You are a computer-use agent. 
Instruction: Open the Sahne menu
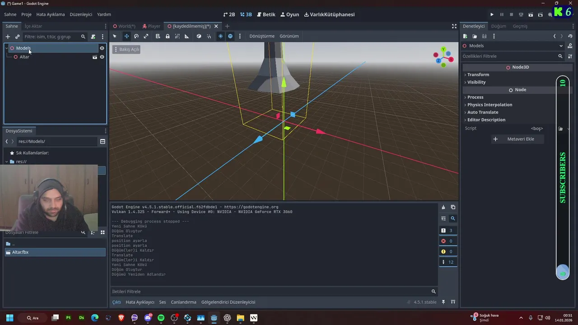(10, 14)
